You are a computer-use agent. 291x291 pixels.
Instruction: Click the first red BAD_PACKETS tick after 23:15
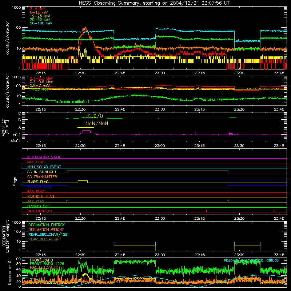click(x=207, y=211)
